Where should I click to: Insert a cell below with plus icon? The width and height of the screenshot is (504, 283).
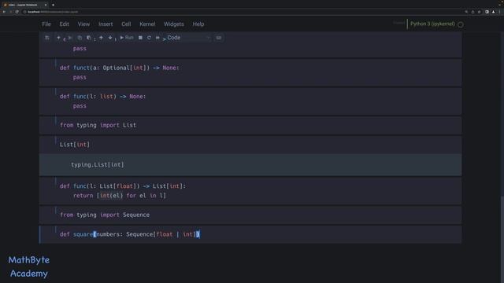click(x=58, y=38)
